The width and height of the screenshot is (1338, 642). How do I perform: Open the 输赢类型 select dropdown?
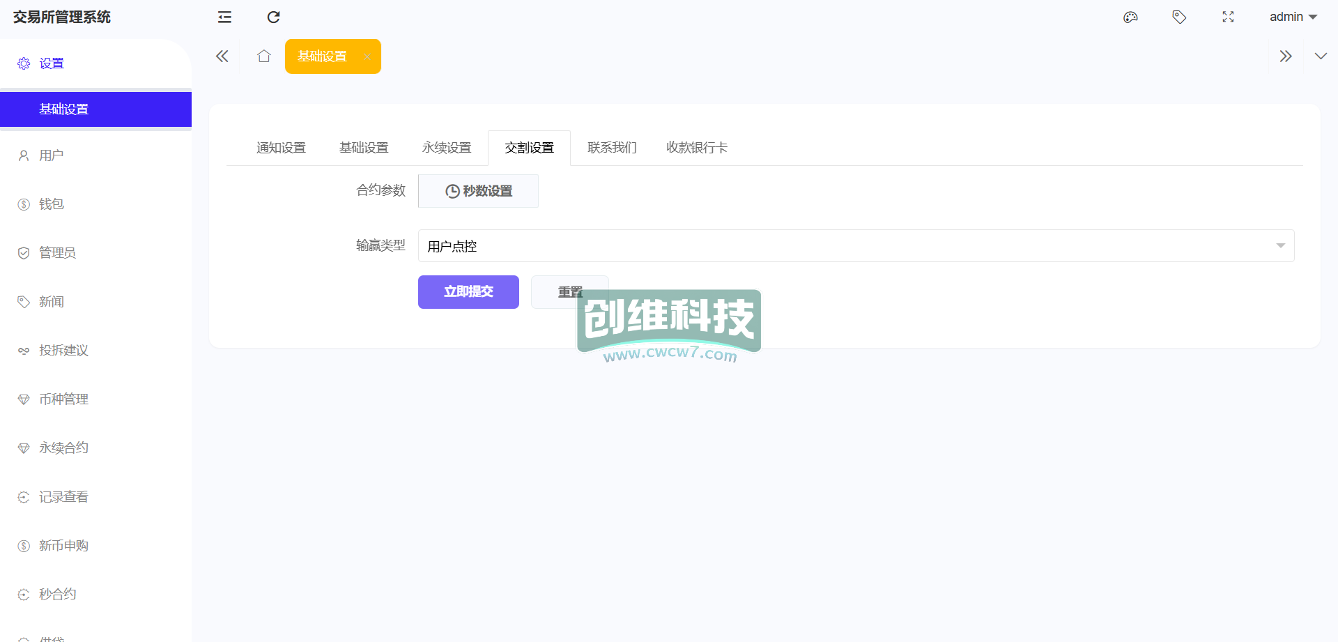[856, 246]
